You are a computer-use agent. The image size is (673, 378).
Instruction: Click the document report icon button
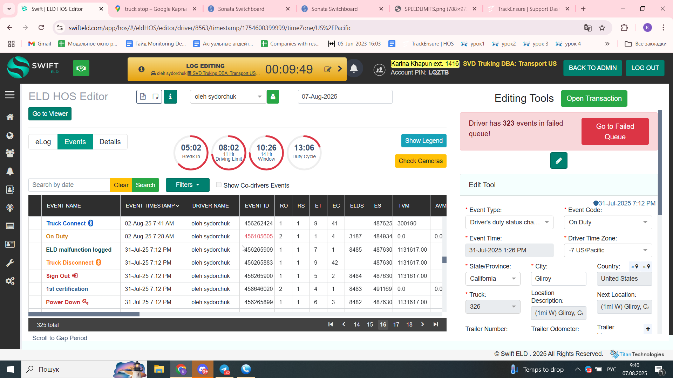(143, 97)
